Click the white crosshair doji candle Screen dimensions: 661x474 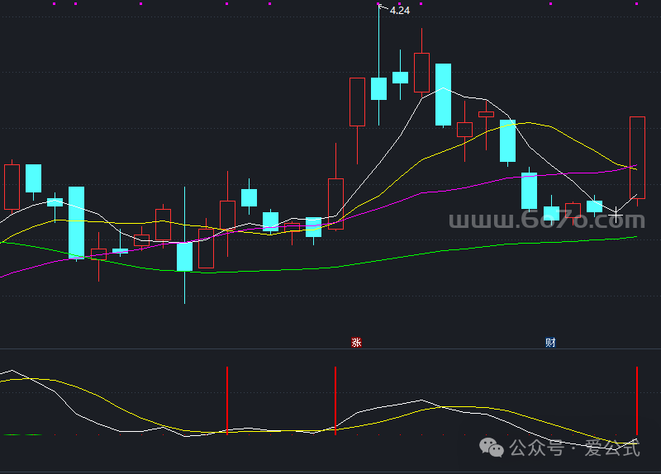(x=616, y=214)
